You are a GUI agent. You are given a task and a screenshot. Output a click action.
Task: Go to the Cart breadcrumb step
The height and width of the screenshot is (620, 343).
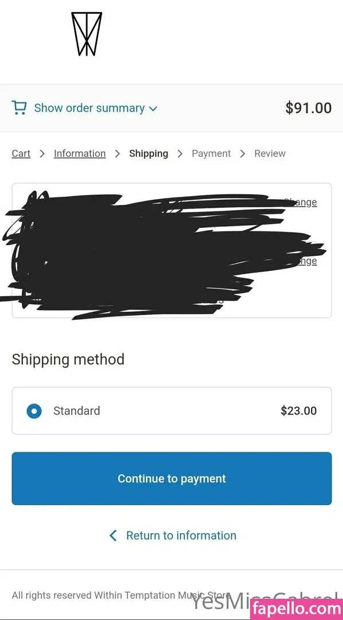coord(21,153)
